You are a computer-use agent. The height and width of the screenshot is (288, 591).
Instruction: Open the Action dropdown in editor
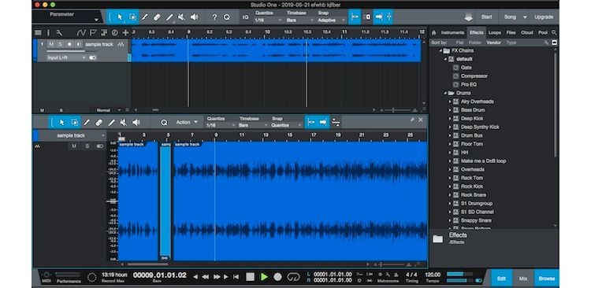tap(187, 122)
